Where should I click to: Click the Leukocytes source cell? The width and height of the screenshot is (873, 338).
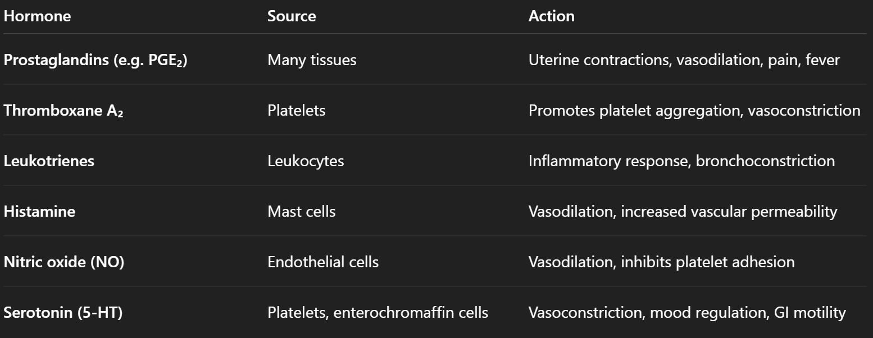[x=306, y=161]
